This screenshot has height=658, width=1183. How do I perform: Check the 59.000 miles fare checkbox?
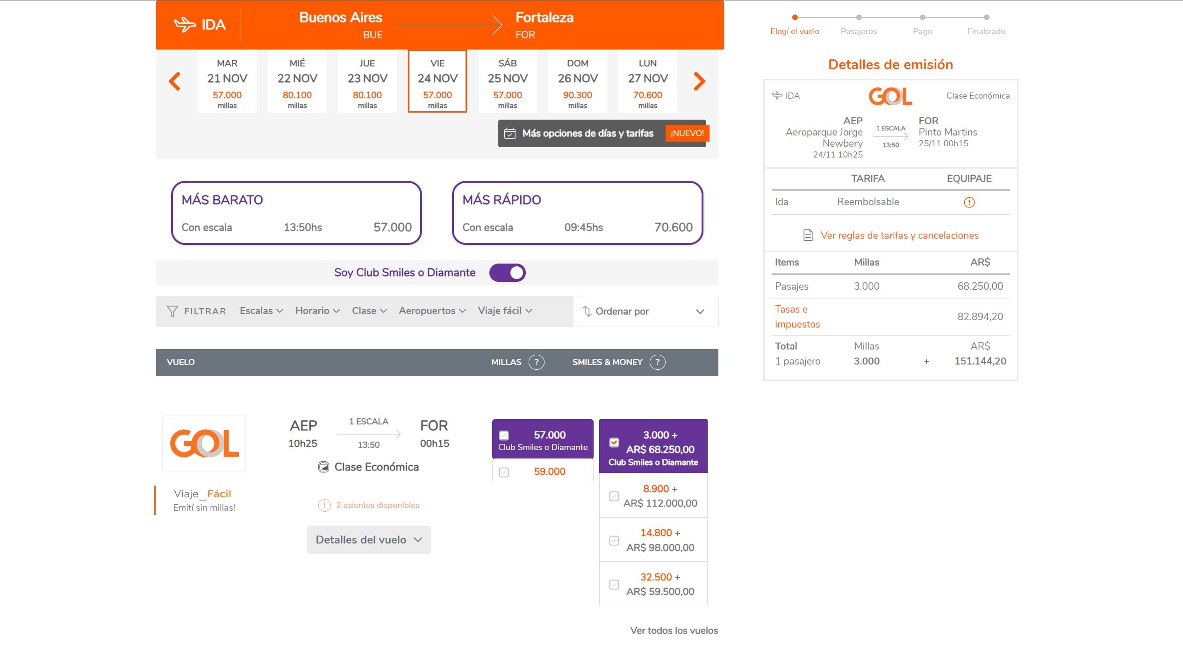504,472
